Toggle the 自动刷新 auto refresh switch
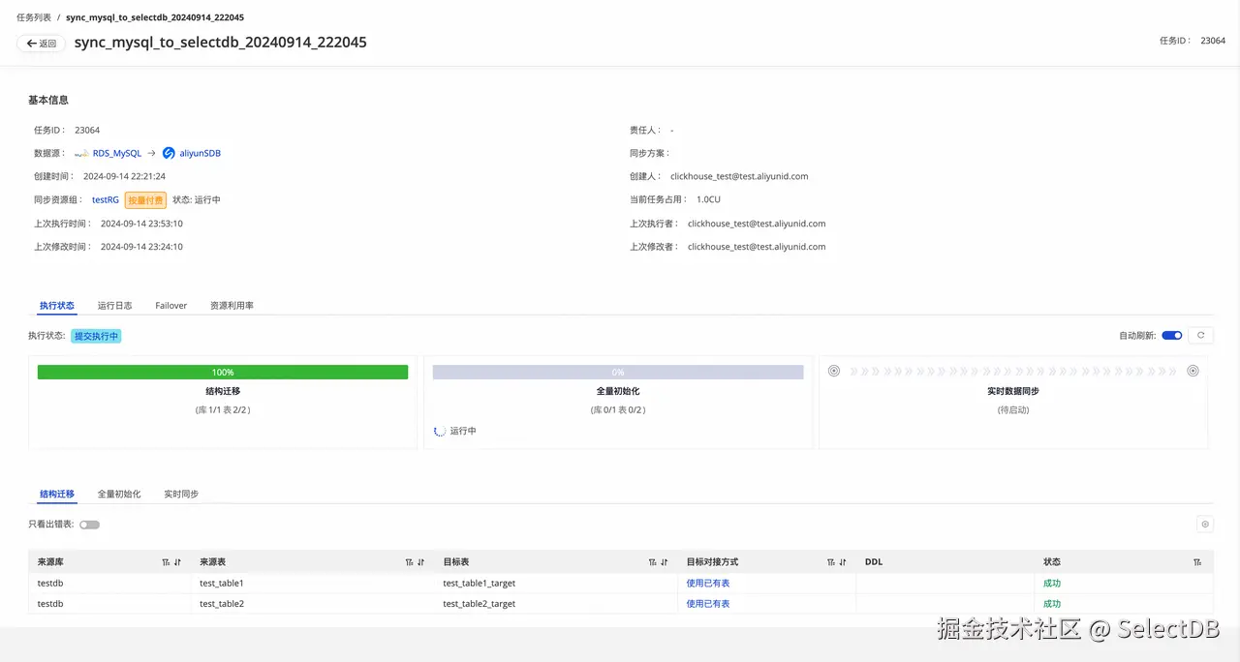 1172,336
